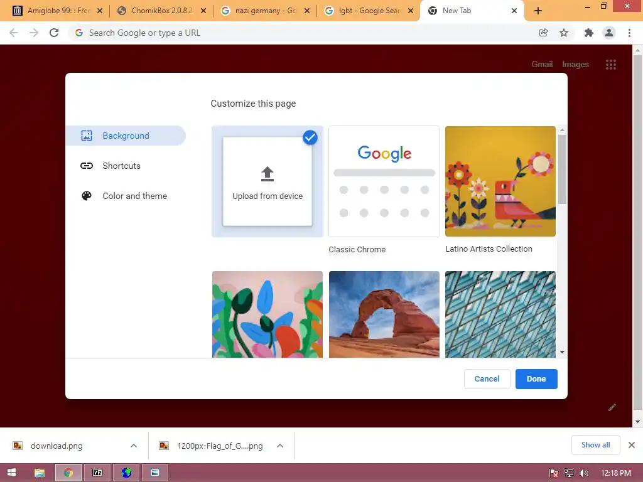The image size is (643, 482).
Task: Close the New Tab tab
Action: tap(514, 11)
